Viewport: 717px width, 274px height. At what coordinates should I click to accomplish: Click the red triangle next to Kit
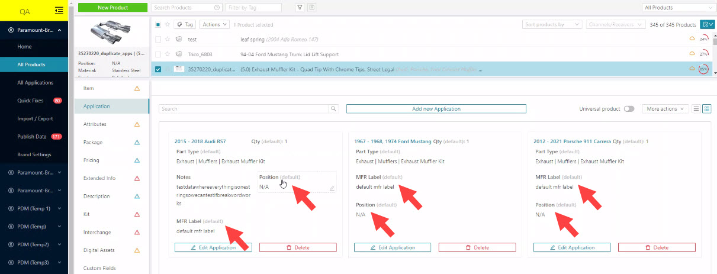tap(137, 214)
